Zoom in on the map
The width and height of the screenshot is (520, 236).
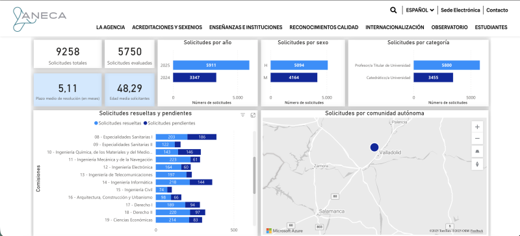tap(477, 127)
